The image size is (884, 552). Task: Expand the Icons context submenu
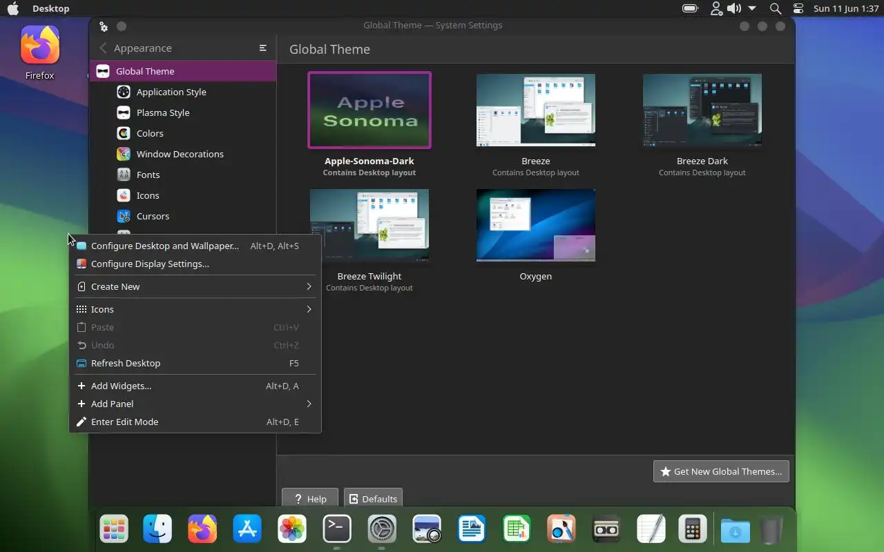195,309
